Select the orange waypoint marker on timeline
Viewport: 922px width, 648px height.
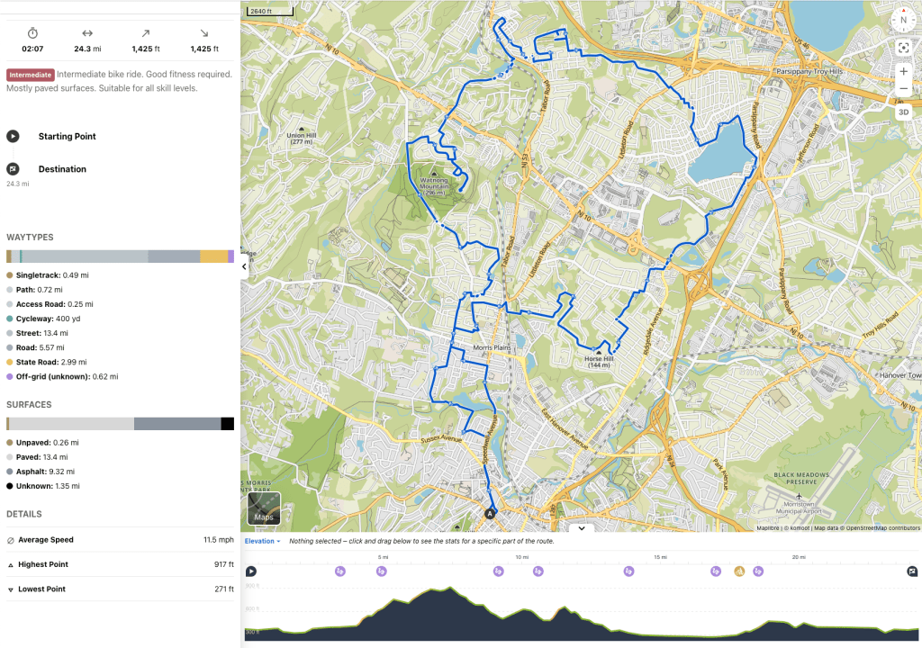739,571
